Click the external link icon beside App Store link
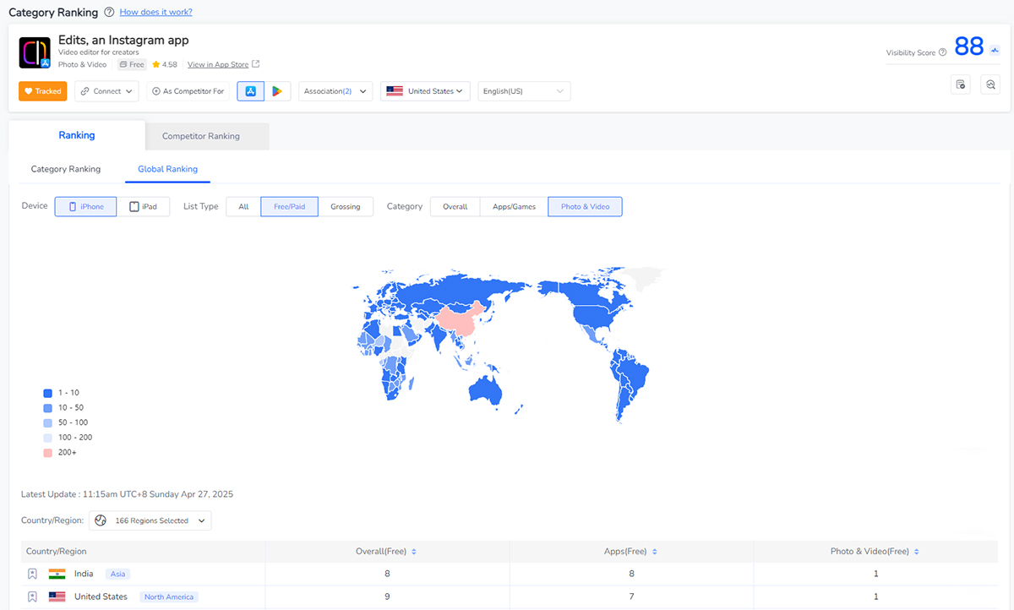The image size is (1014, 610). [x=256, y=64]
